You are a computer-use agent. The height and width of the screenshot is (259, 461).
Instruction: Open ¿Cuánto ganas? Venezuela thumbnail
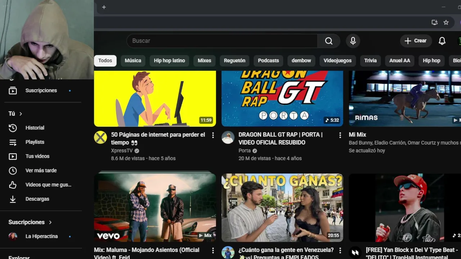click(x=282, y=208)
